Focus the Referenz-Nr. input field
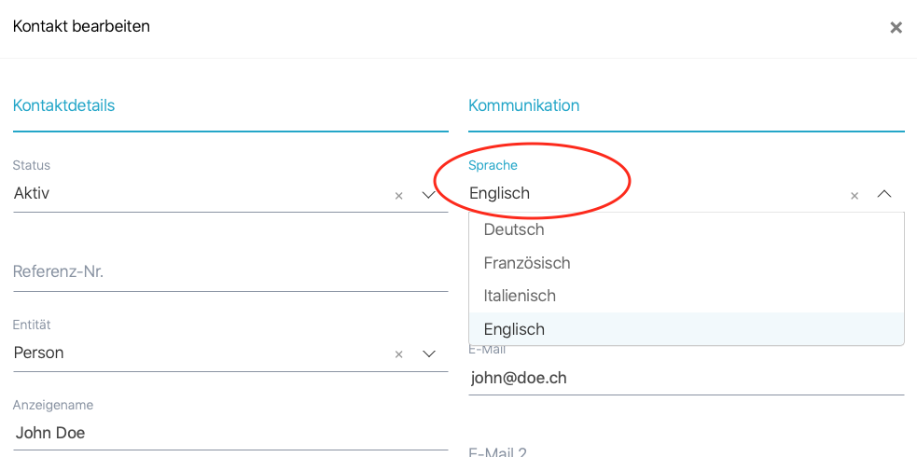Screen dimensions: 917x457 (230, 272)
